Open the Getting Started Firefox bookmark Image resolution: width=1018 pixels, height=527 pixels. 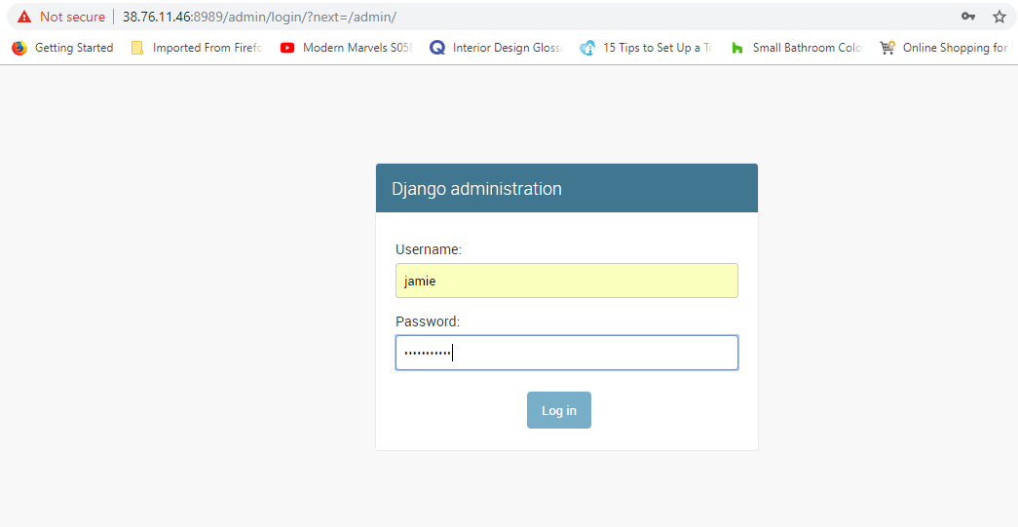point(62,48)
